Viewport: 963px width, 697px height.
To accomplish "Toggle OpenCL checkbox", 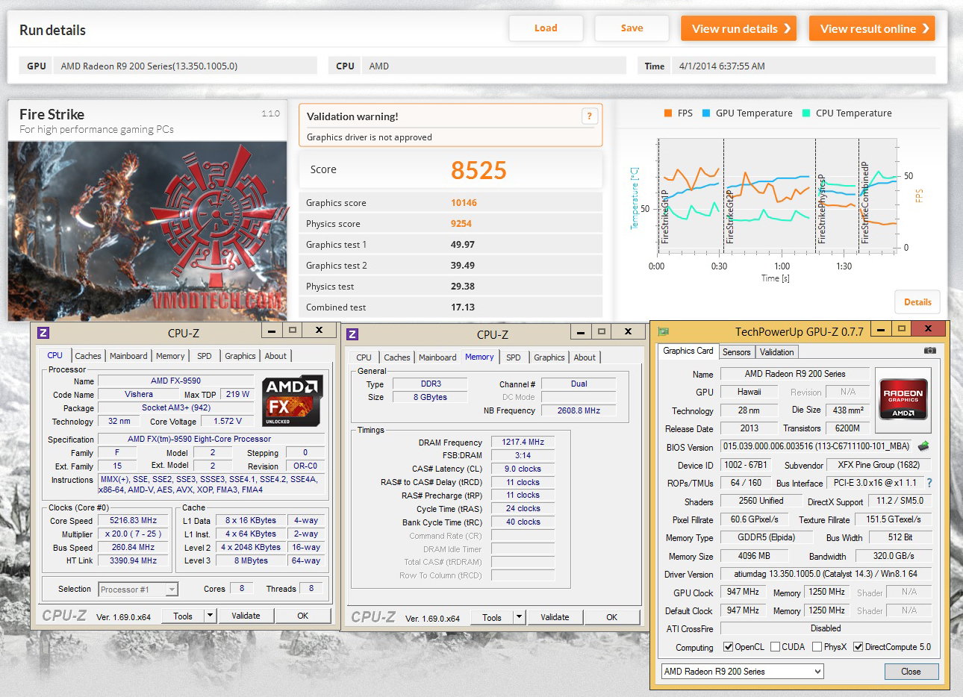I will point(728,647).
